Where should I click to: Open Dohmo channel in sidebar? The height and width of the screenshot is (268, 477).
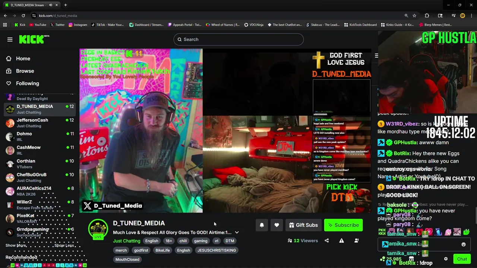[40, 137]
